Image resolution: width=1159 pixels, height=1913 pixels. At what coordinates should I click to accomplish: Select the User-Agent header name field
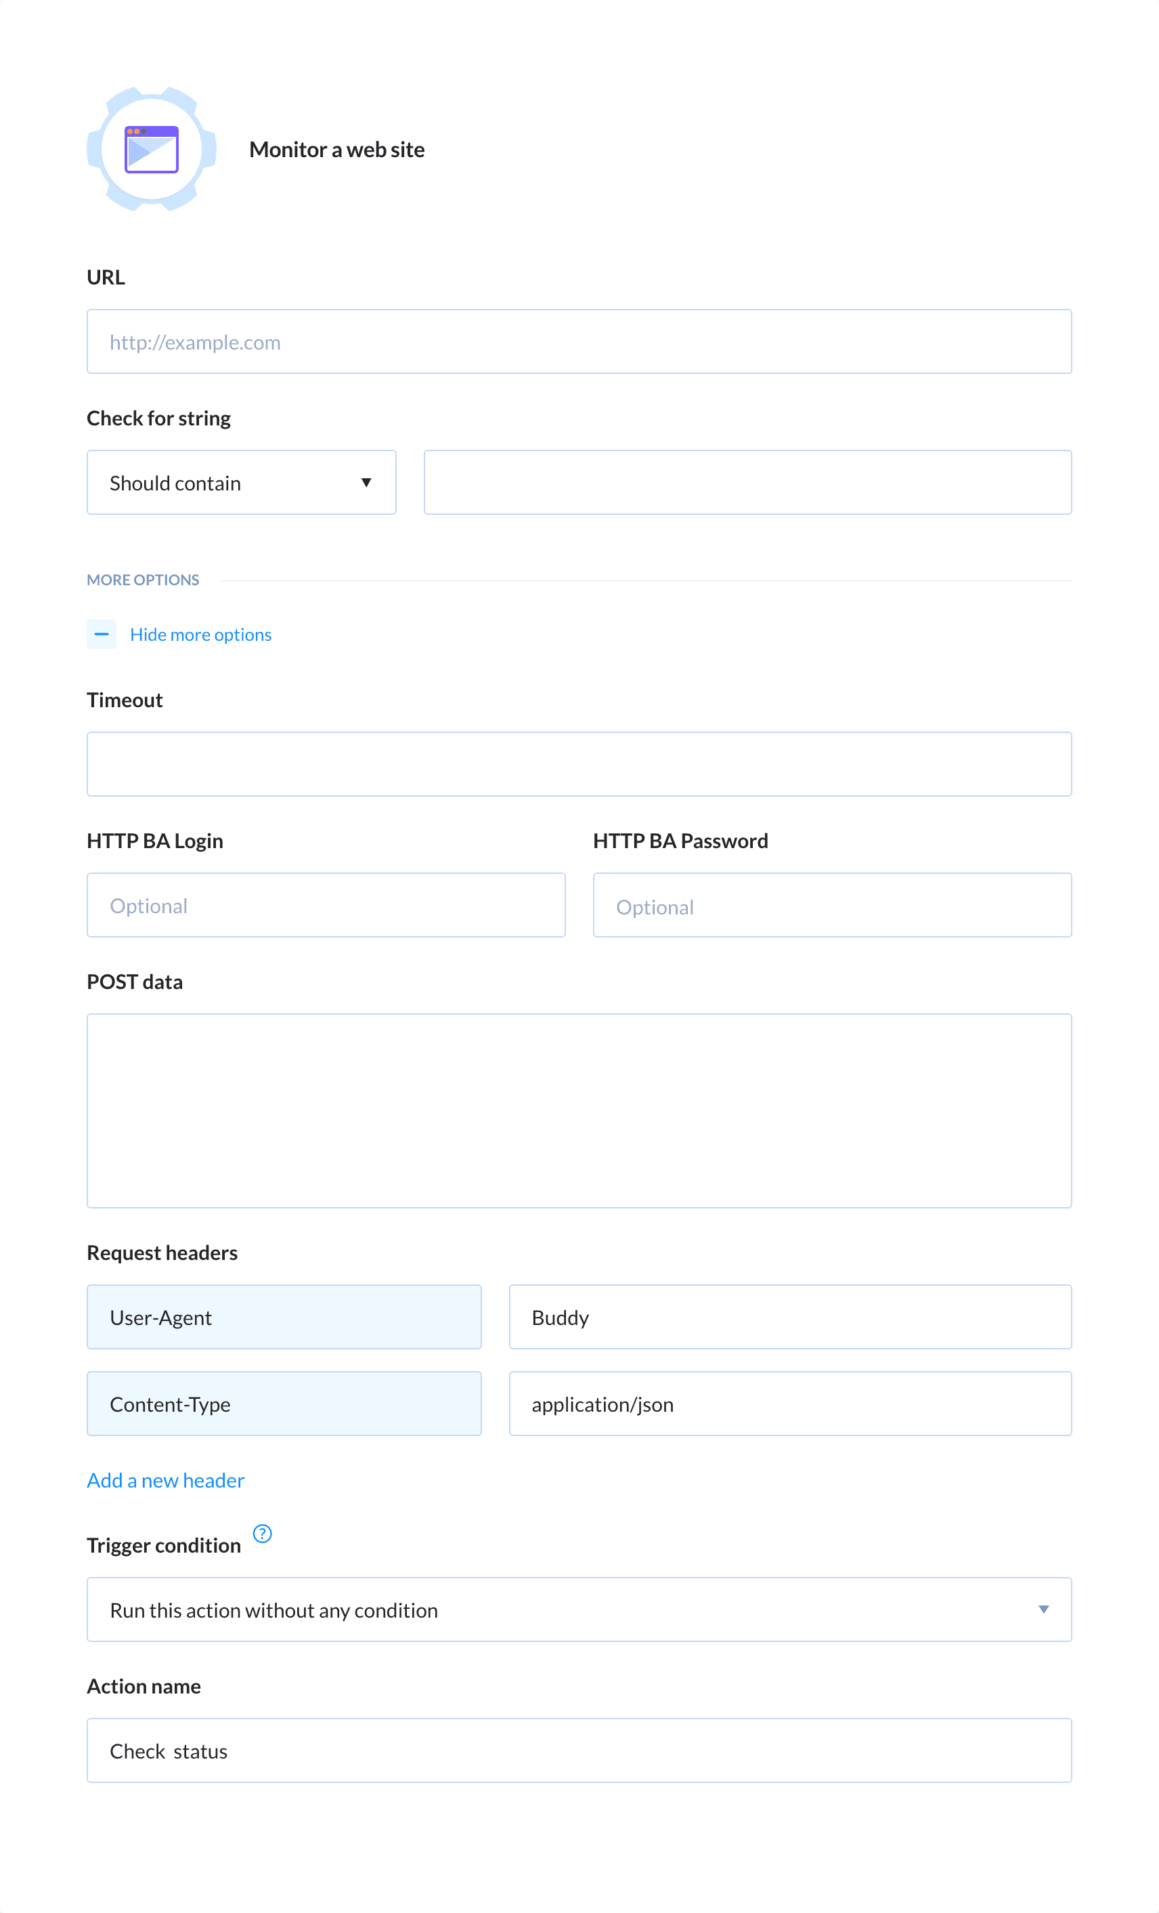[x=284, y=1317]
